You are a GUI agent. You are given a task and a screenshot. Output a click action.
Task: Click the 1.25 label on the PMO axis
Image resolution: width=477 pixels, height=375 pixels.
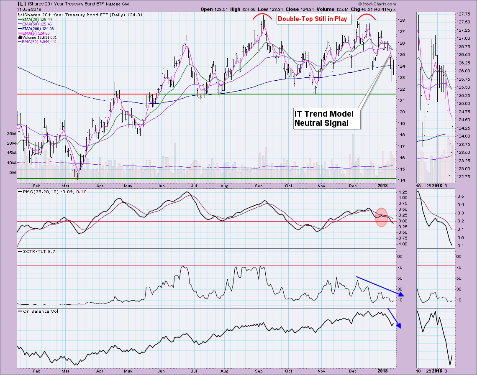coord(403,192)
